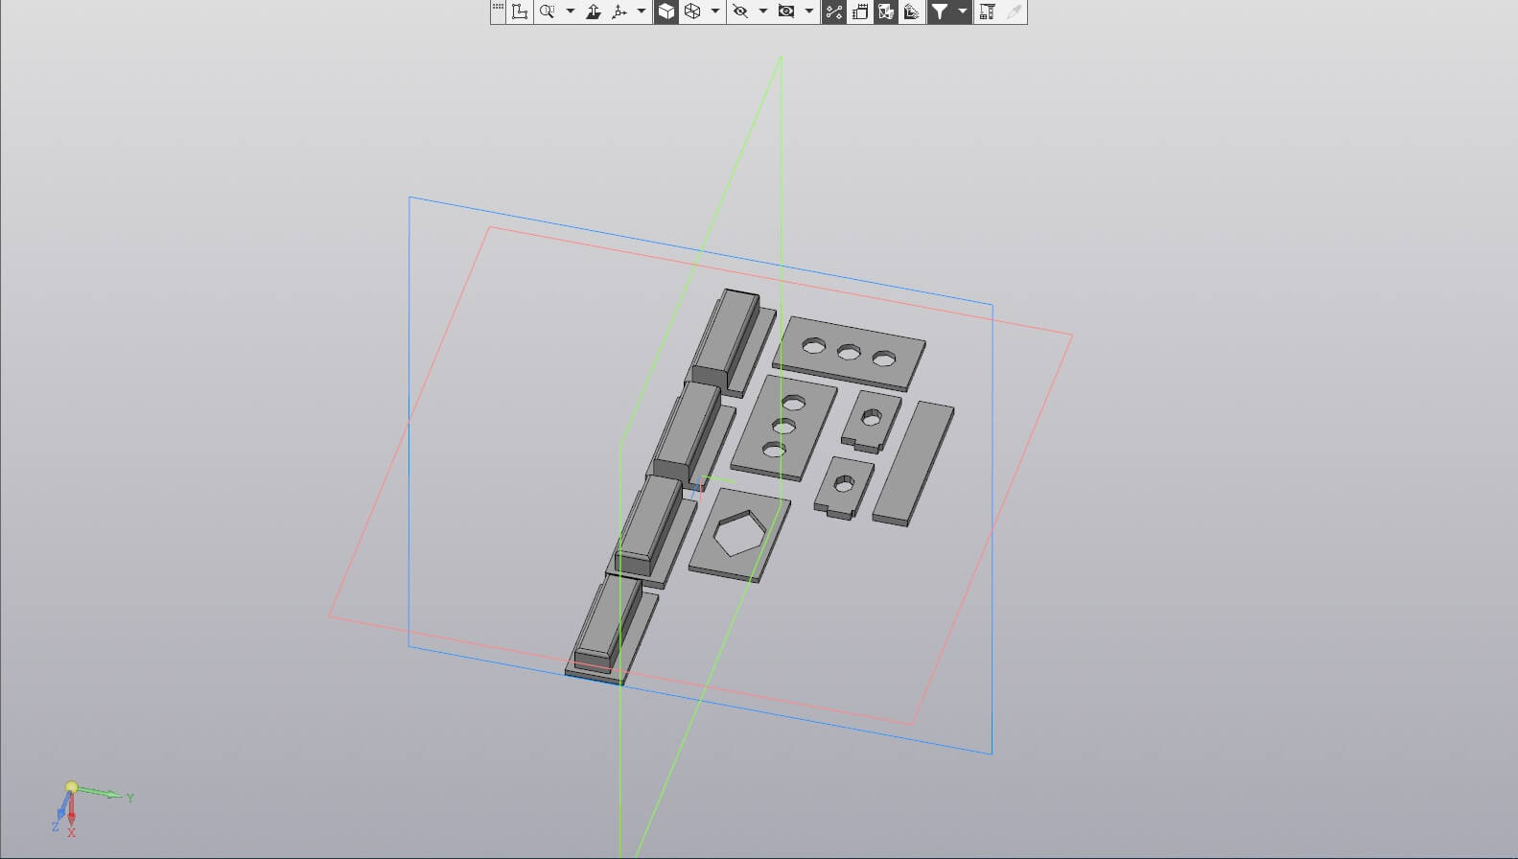Click the camera eye perspective icon
The height and width of the screenshot is (859, 1518).
click(786, 12)
